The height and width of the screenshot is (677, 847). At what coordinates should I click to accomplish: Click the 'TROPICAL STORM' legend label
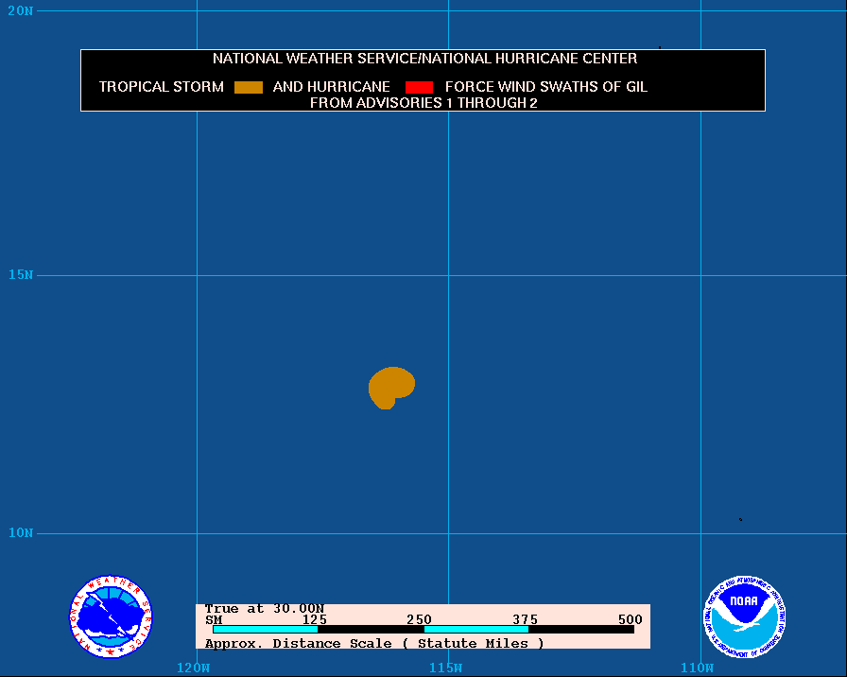[161, 87]
